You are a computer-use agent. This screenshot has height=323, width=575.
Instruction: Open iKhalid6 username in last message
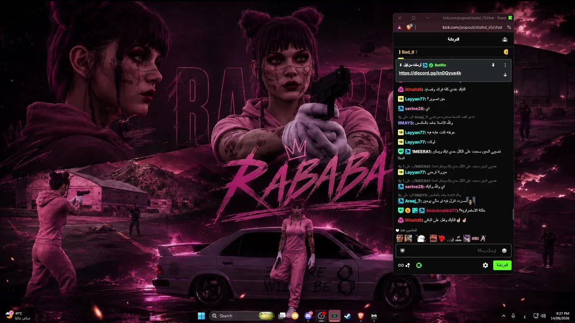(x=413, y=220)
